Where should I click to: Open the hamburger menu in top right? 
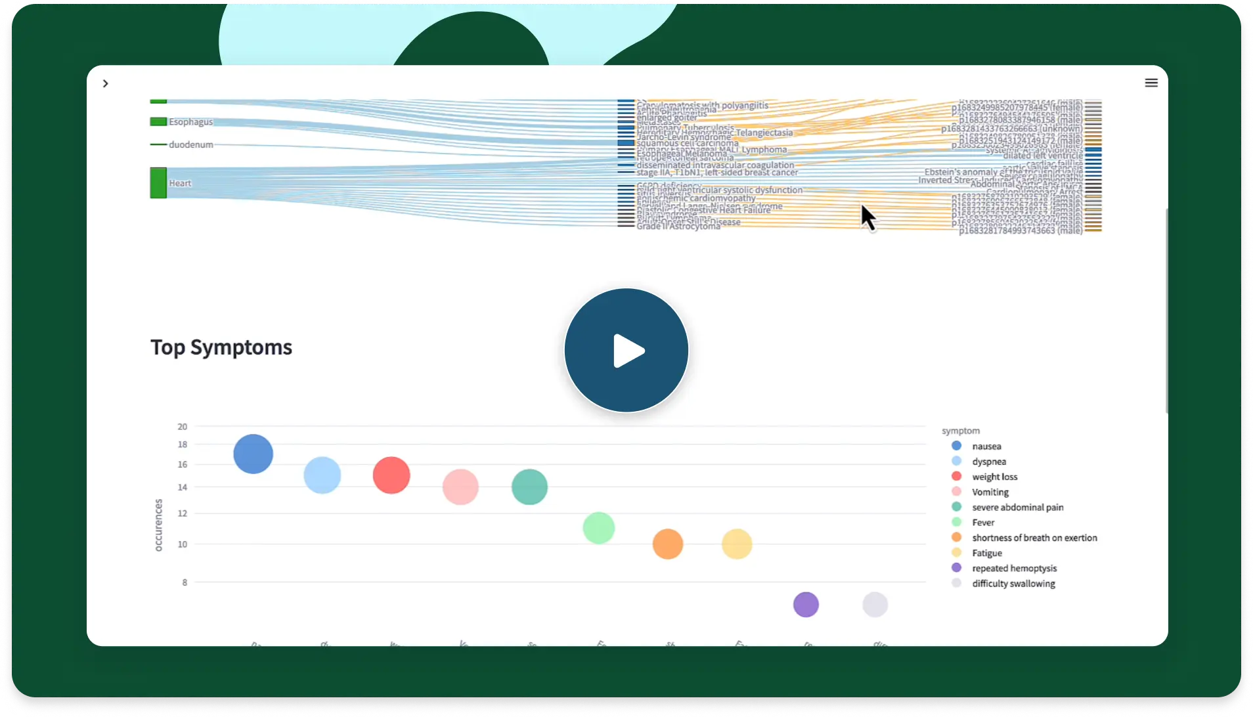[1151, 83]
